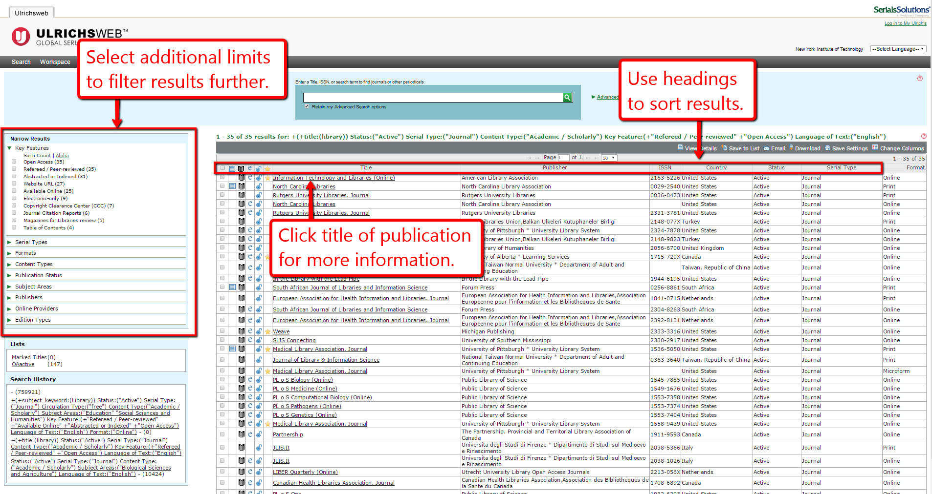Click table of contents icon in first North Carolina Libraries row
Image resolution: width=932 pixels, height=494 pixels.
click(x=232, y=186)
